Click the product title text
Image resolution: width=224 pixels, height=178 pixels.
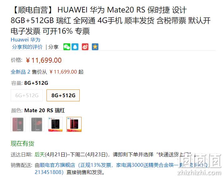coord(110,20)
